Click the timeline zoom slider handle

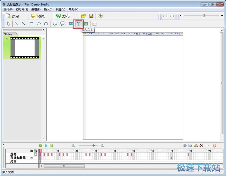94,145
